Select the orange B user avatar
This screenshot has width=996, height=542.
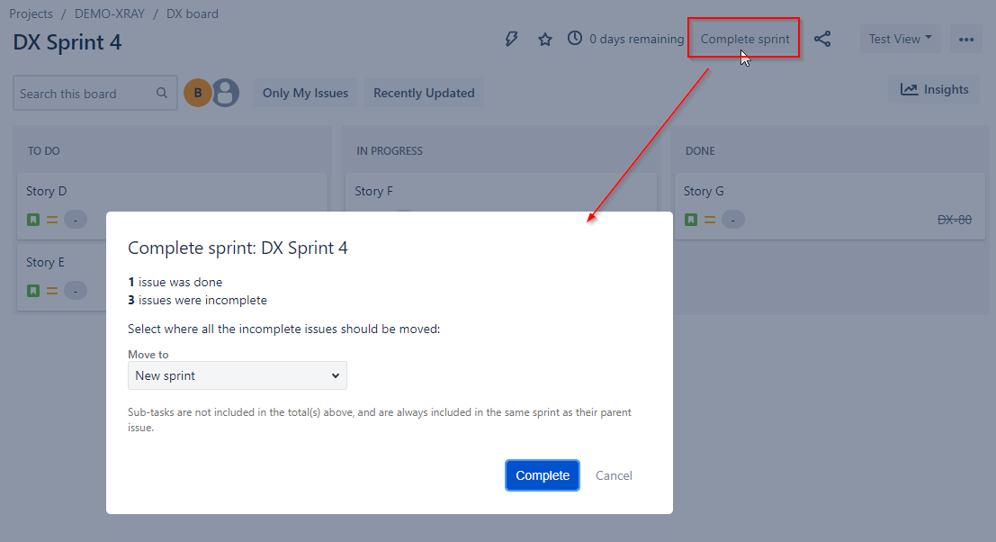point(198,93)
